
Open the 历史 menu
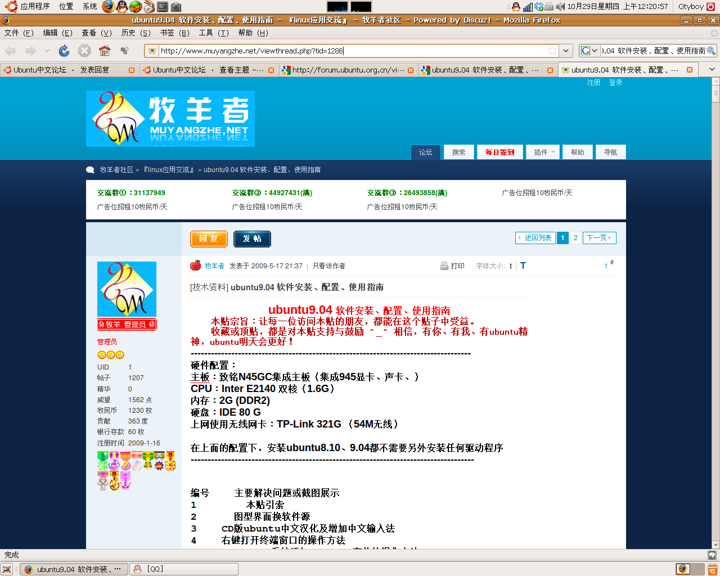pyautogui.click(x=136, y=33)
